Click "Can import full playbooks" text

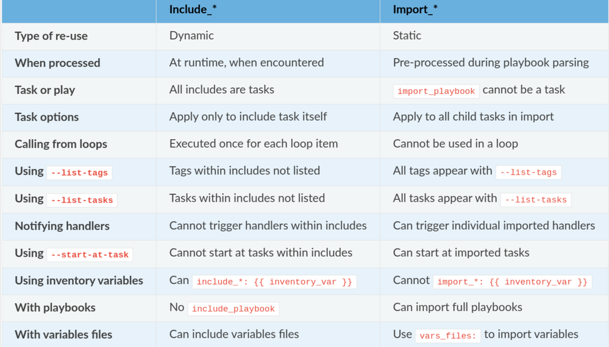click(457, 307)
